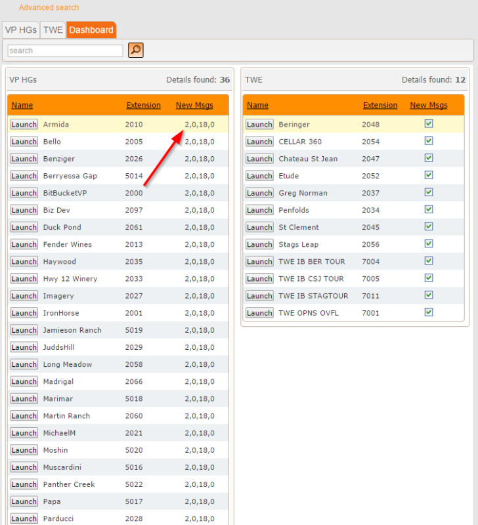The width and height of the screenshot is (478, 525).
Task: Launch the Marimar entry
Action: 24,399
